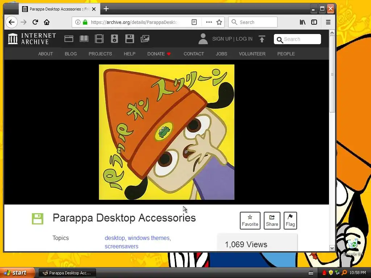Open the CONTACT menu item
371x278 pixels.
[x=194, y=54]
